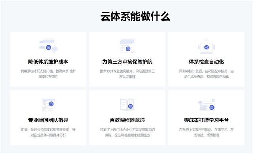
Task: Click the icon above 为第三方审核保驾护航
Action: tap(127, 46)
